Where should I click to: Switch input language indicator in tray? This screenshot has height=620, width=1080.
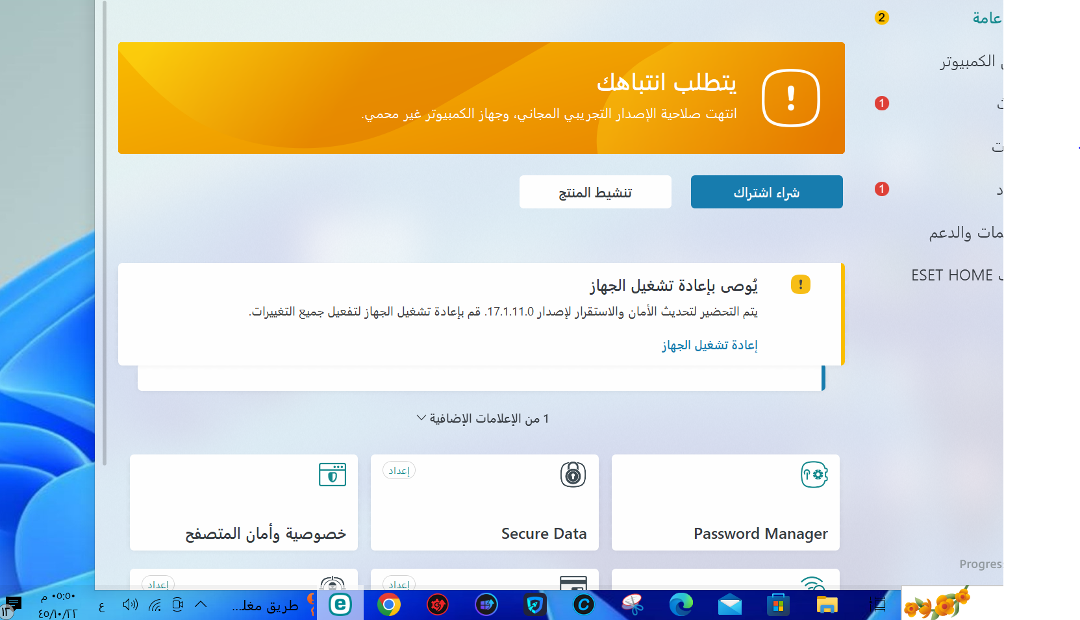click(101, 606)
